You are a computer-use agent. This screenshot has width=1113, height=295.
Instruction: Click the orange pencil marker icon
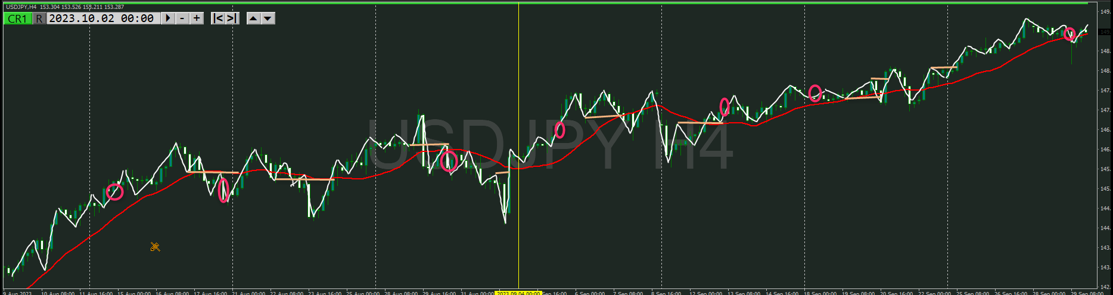(x=155, y=247)
